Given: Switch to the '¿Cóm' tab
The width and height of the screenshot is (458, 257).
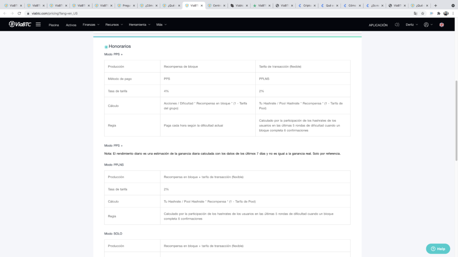Looking at the screenshot, I should (148, 5).
